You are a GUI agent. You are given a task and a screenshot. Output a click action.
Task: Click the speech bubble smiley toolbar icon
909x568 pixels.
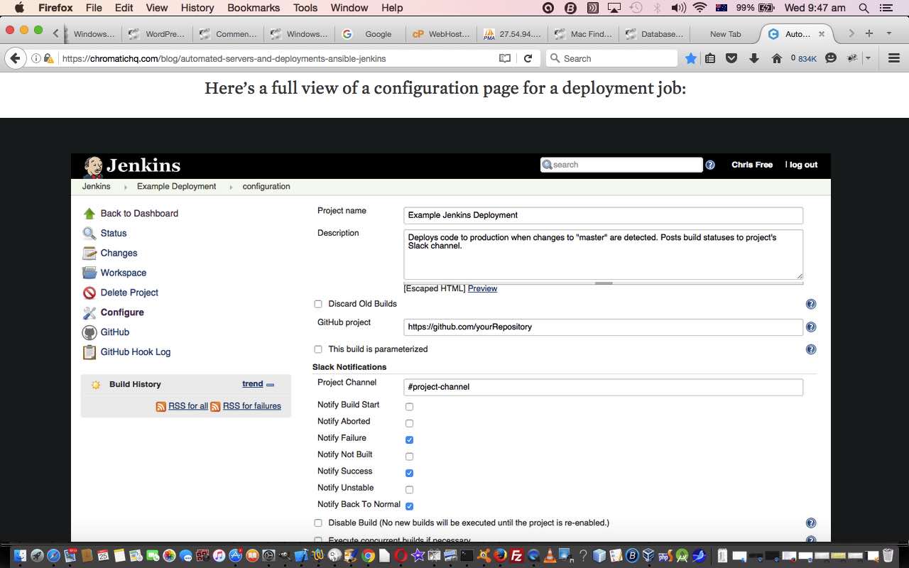(831, 58)
